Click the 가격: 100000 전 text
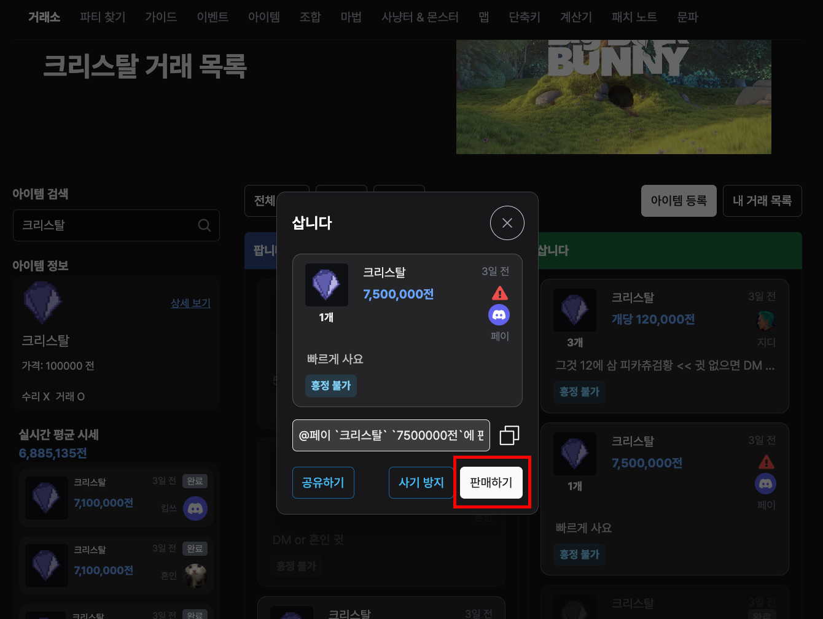823x619 pixels. tap(58, 366)
